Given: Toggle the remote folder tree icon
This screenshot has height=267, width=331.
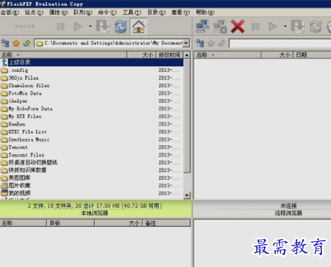Looking at the screenshot, I should 200,43.
